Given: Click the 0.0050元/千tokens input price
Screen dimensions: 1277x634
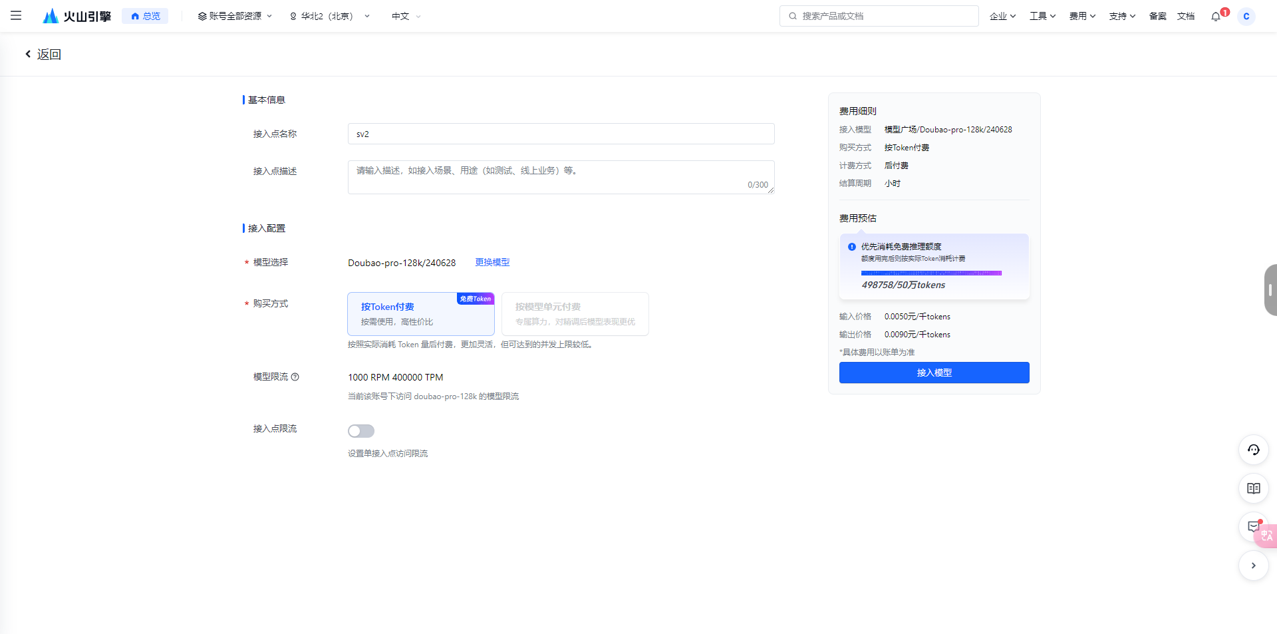Looking at the screenshot, I should pyautogui.click(x=917, y=317).
